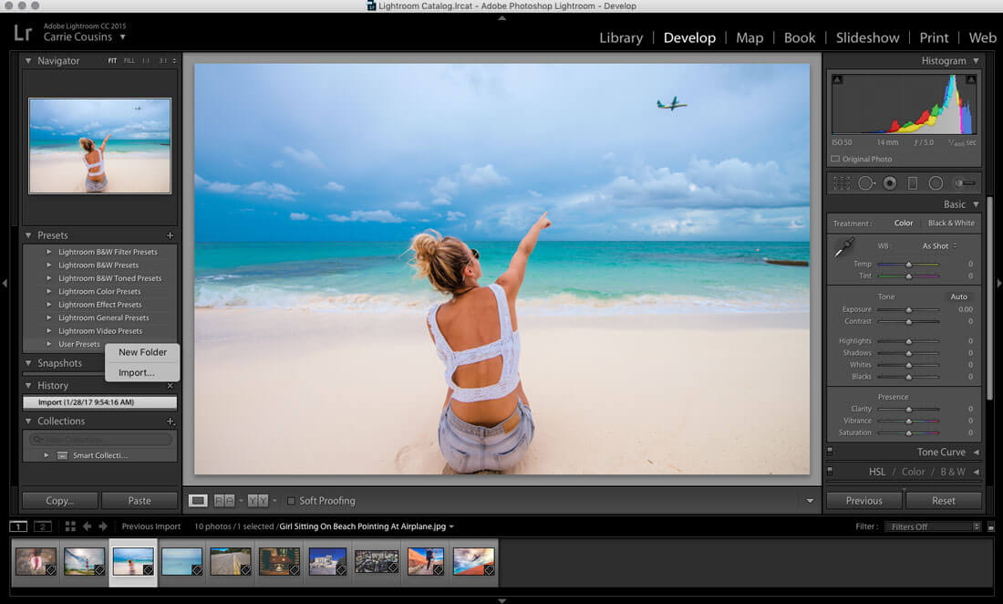
Task: Enable Soft Proofing
Action: [292, 501]
